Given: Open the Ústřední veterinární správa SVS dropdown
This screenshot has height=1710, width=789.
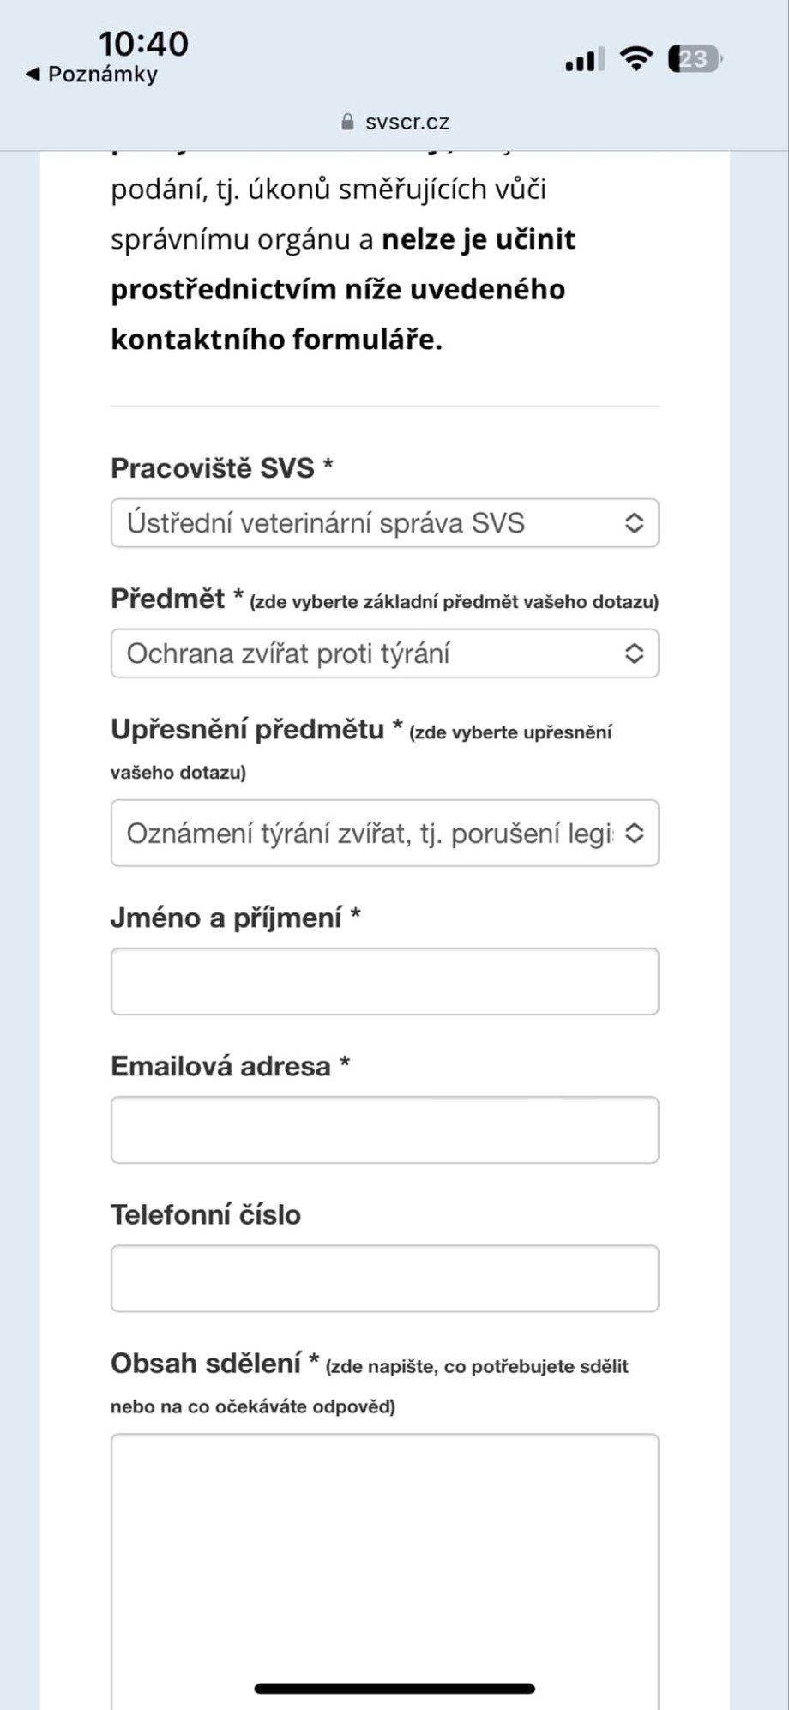Looking at the screenshot, I should tap(369, 523).
